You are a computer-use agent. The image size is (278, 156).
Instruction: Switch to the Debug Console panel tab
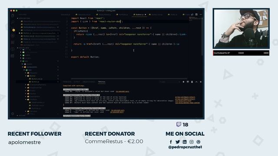tap(89, 82)
